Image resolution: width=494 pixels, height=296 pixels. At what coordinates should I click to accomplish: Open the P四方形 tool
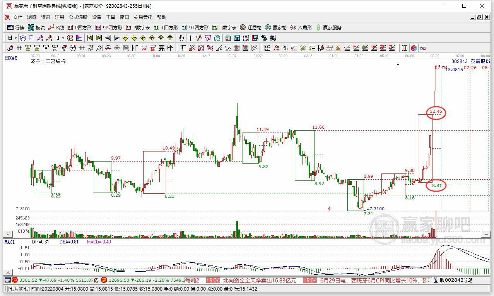point(80,27)
